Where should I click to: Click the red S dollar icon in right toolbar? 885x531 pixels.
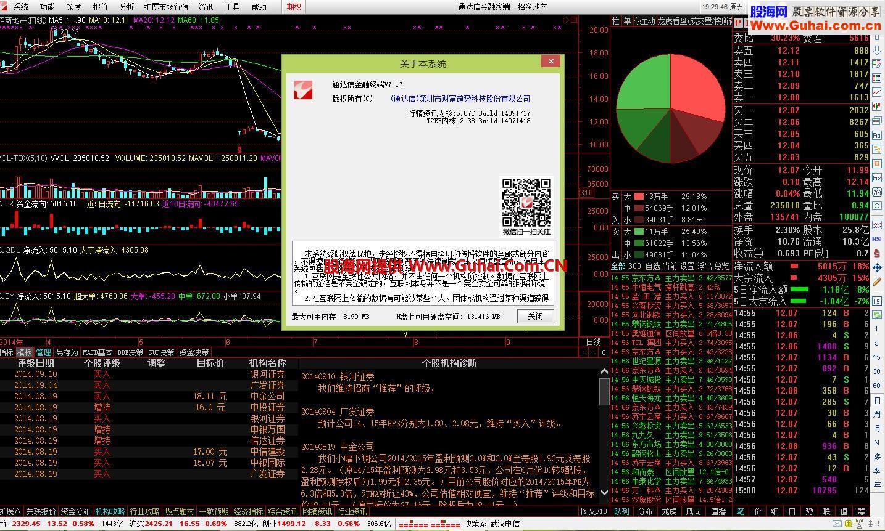[877, 253]
